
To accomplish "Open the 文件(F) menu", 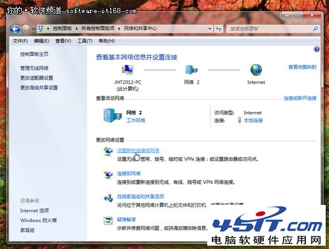I will 20,41.
